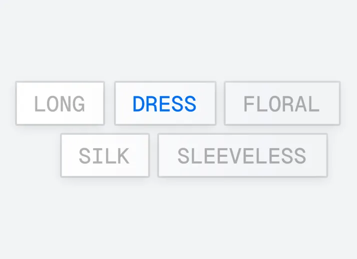Toggle the FLORAL tag
This screenshot has height=259, width=357.
282,103
